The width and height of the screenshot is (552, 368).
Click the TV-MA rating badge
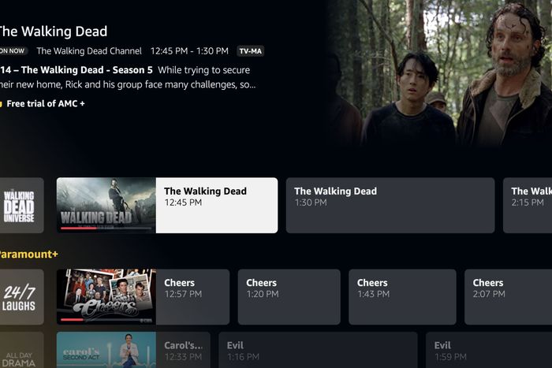tap(251, 51)
